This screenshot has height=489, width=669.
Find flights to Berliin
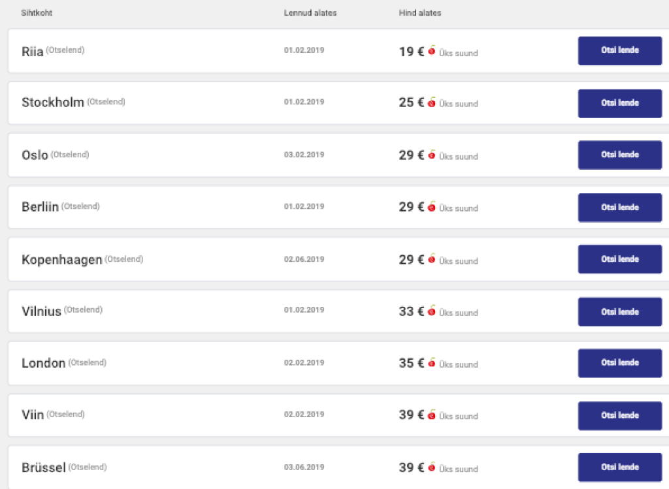[x=619, y=208]
